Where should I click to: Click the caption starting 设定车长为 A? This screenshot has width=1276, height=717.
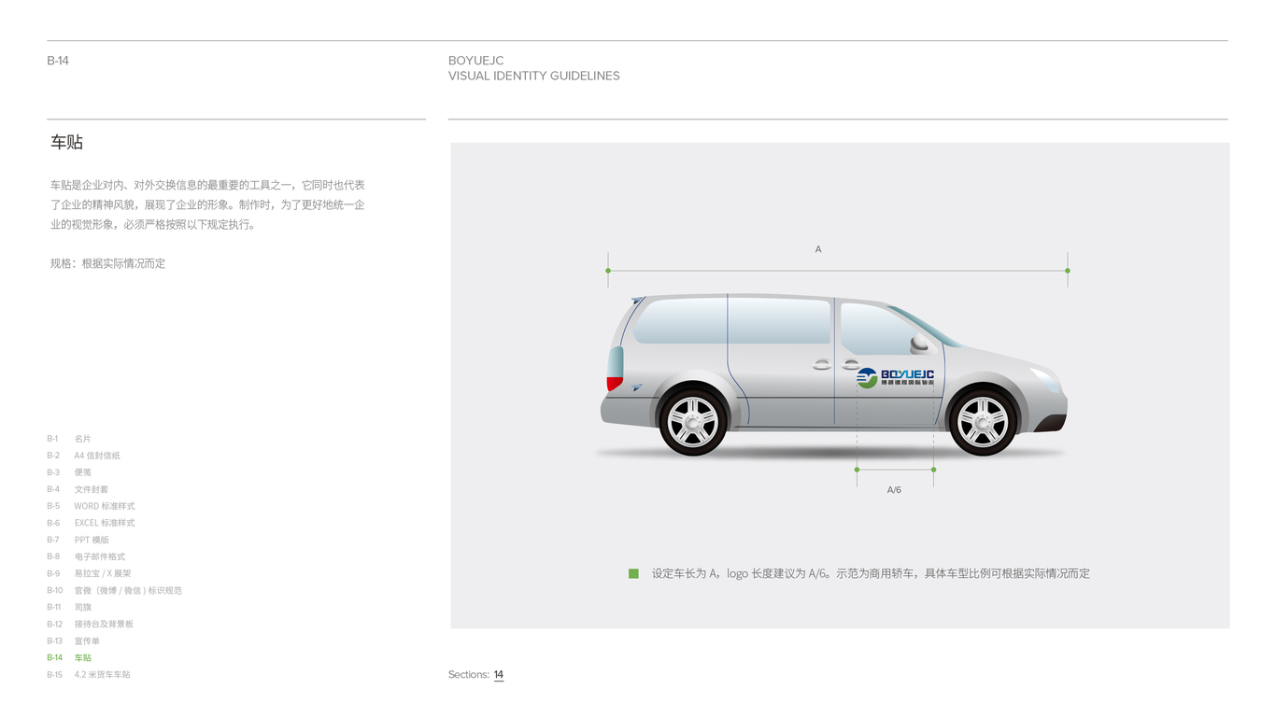click(x=871, y=573)
